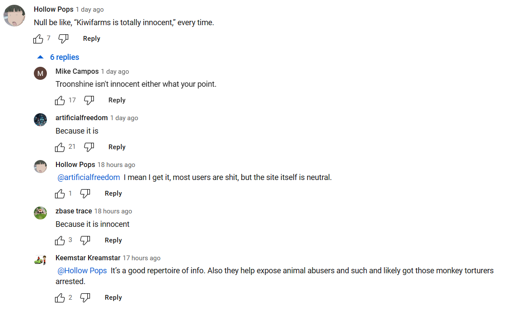Collapse the 6 replies thread
The width and height of the screenshot is (523, 311).
tap(59, 57)
